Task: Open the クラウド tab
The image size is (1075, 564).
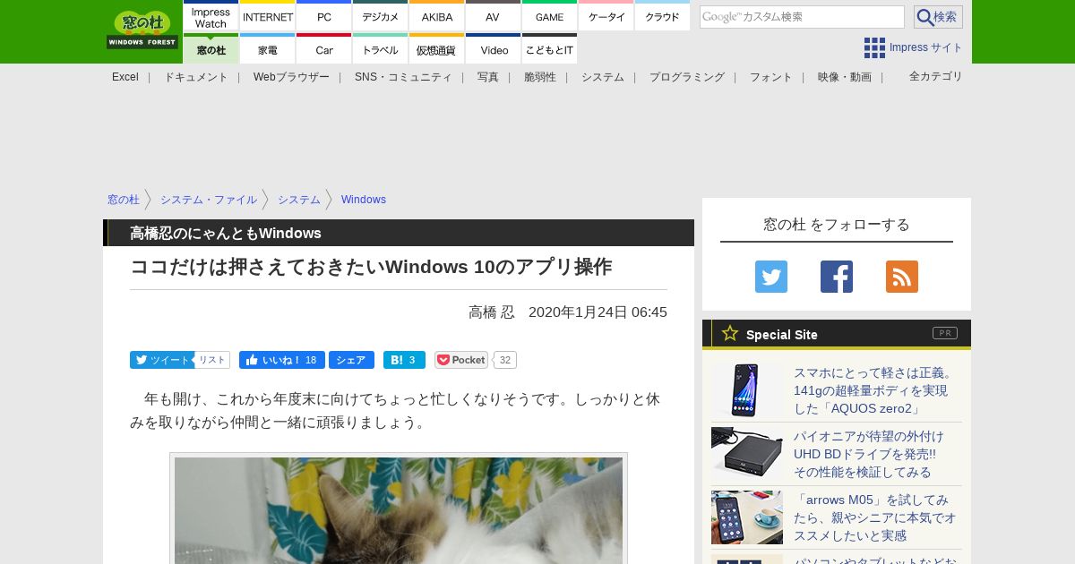Action: point(662,17)
